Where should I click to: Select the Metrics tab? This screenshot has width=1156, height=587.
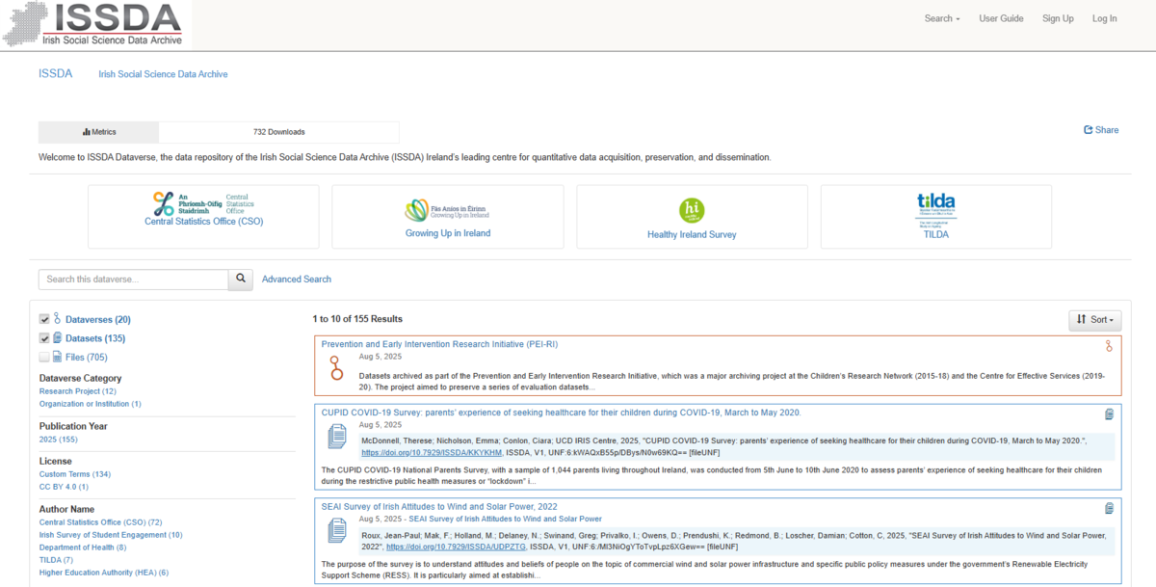point(98,132)
